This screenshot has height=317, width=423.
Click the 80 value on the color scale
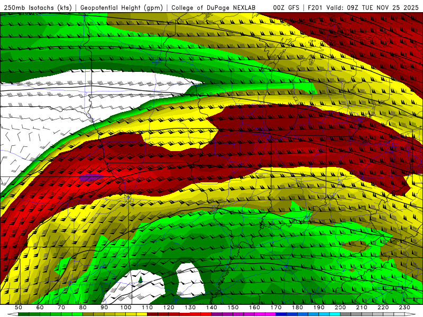click(x=83, y=307)
